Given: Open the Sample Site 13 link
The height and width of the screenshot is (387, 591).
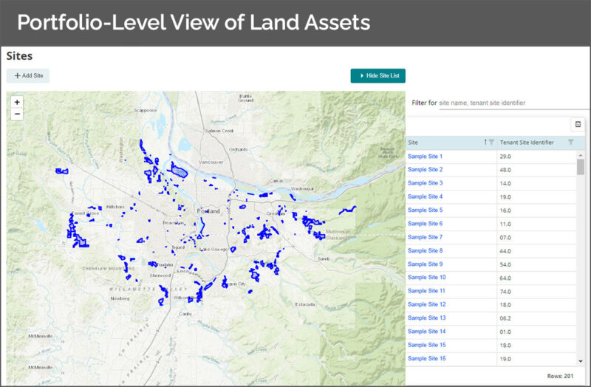Looking at the screenshot, I should (x=427, y=318).
